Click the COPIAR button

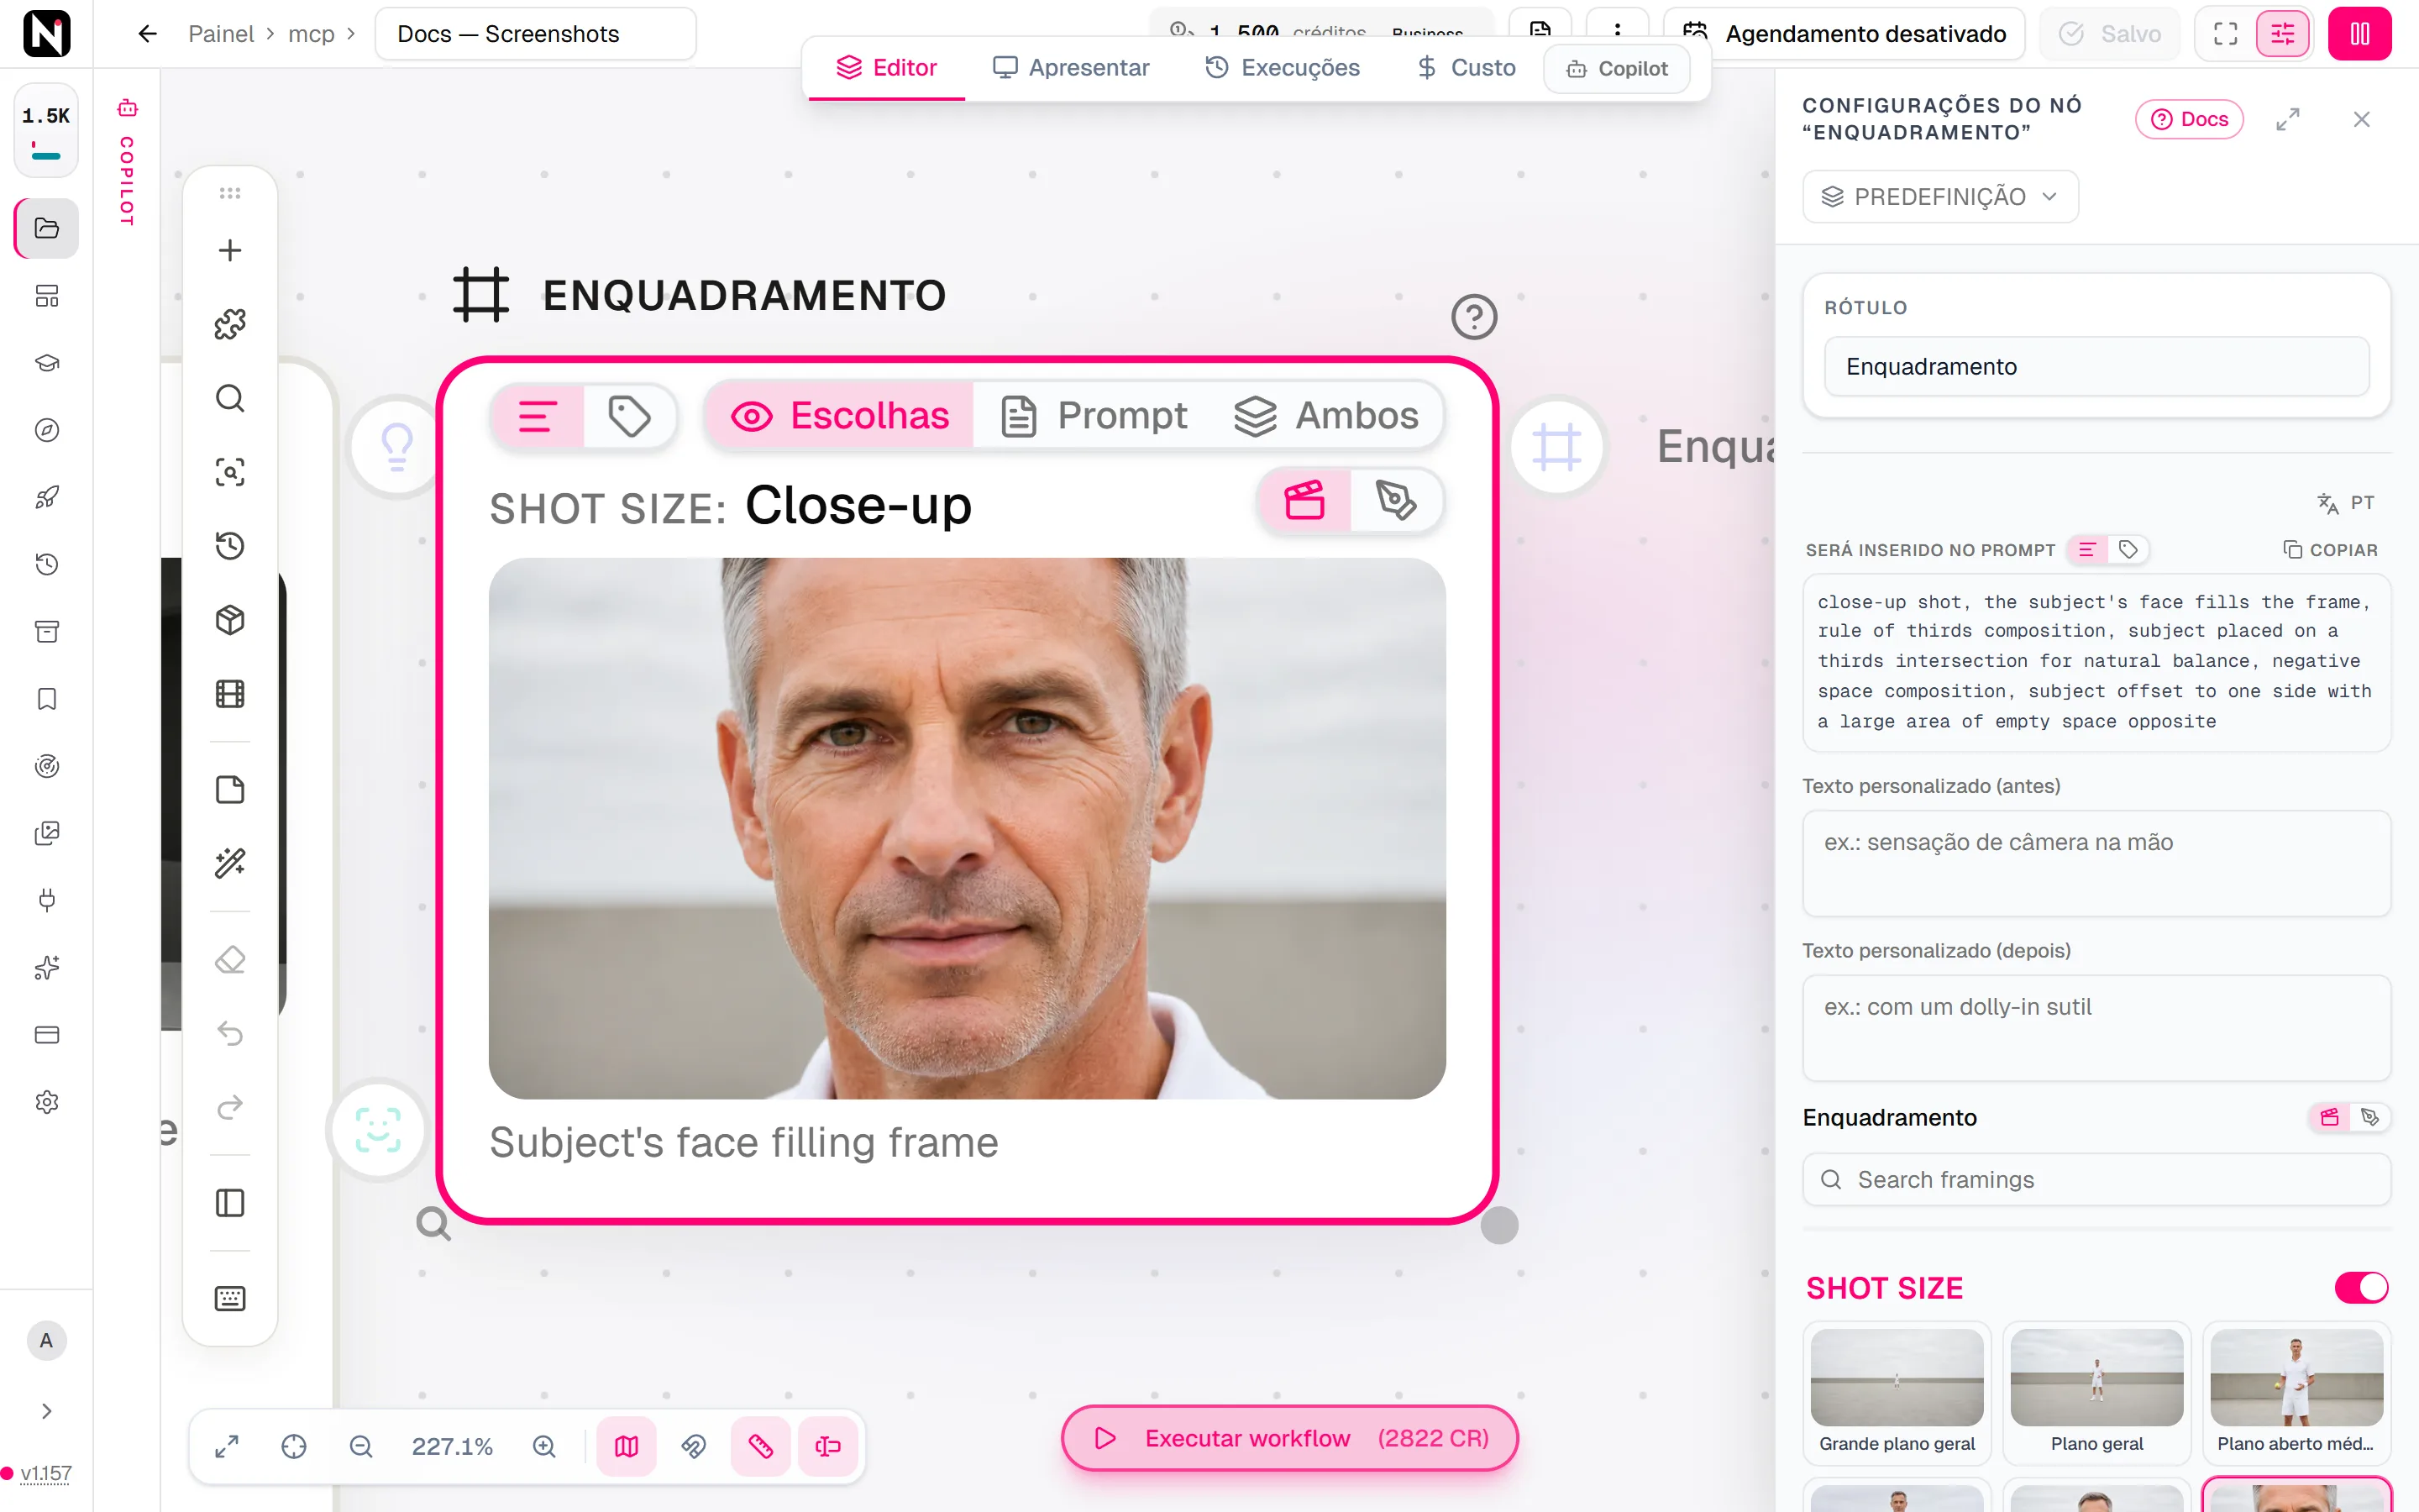tap(2330, 550)
